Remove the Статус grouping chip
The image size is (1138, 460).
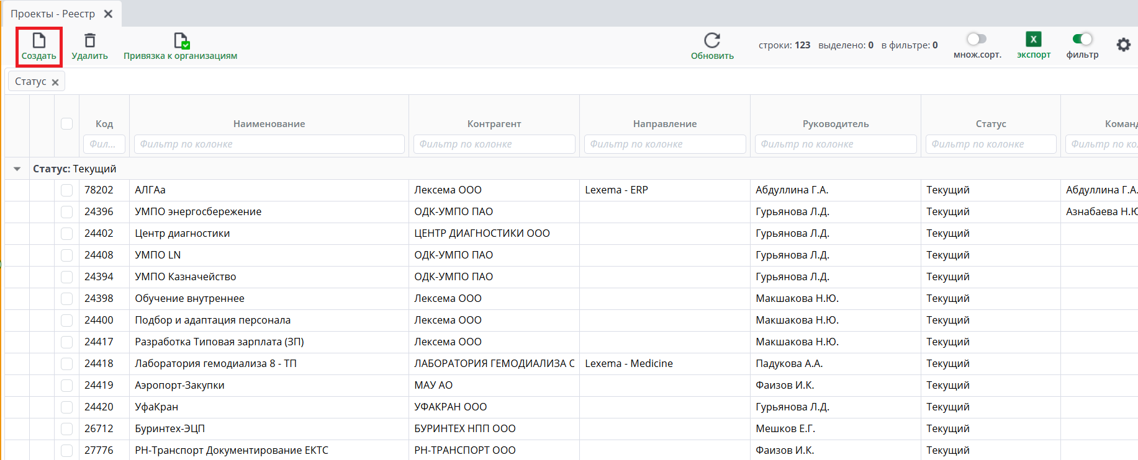point(55,82)
